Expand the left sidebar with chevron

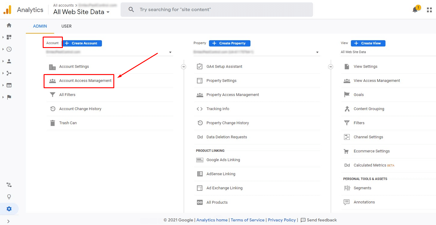click(8, 221)
